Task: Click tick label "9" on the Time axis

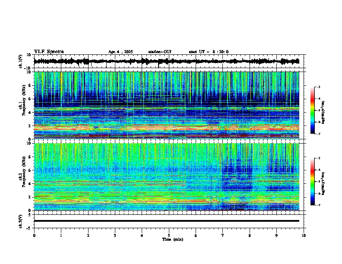Action: click(x=276, y=236)
